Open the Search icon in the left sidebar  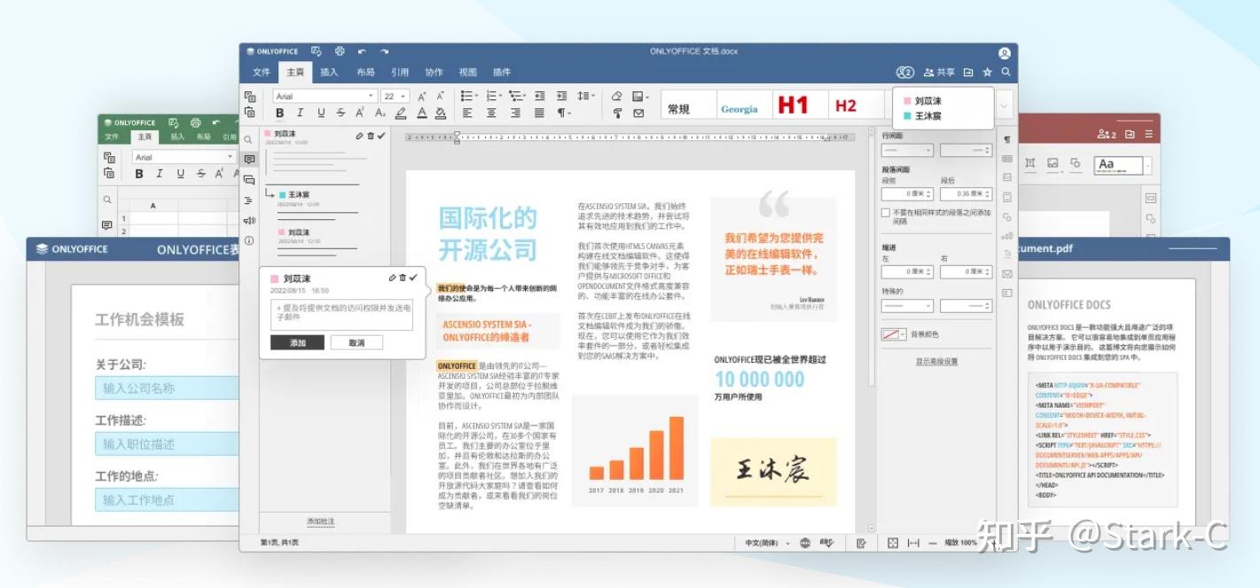click(x=249, y=139)
